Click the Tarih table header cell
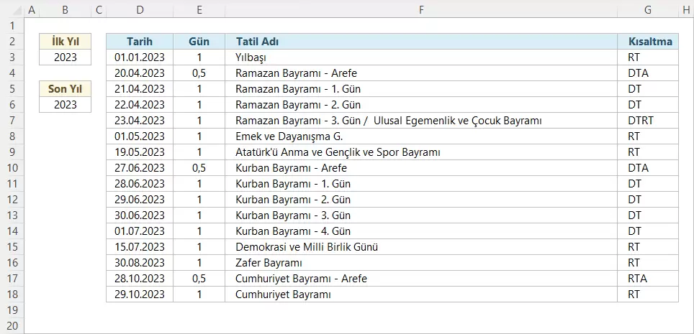The width and height of the screenshot is (694, 334). [139, 42]
